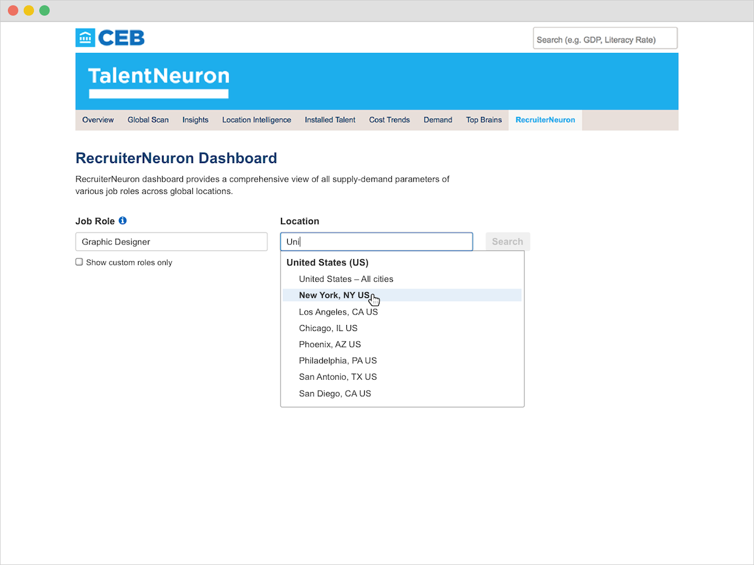Click the Job Role input field
Screen dimensions: 754x565
[x=171, y=241]
